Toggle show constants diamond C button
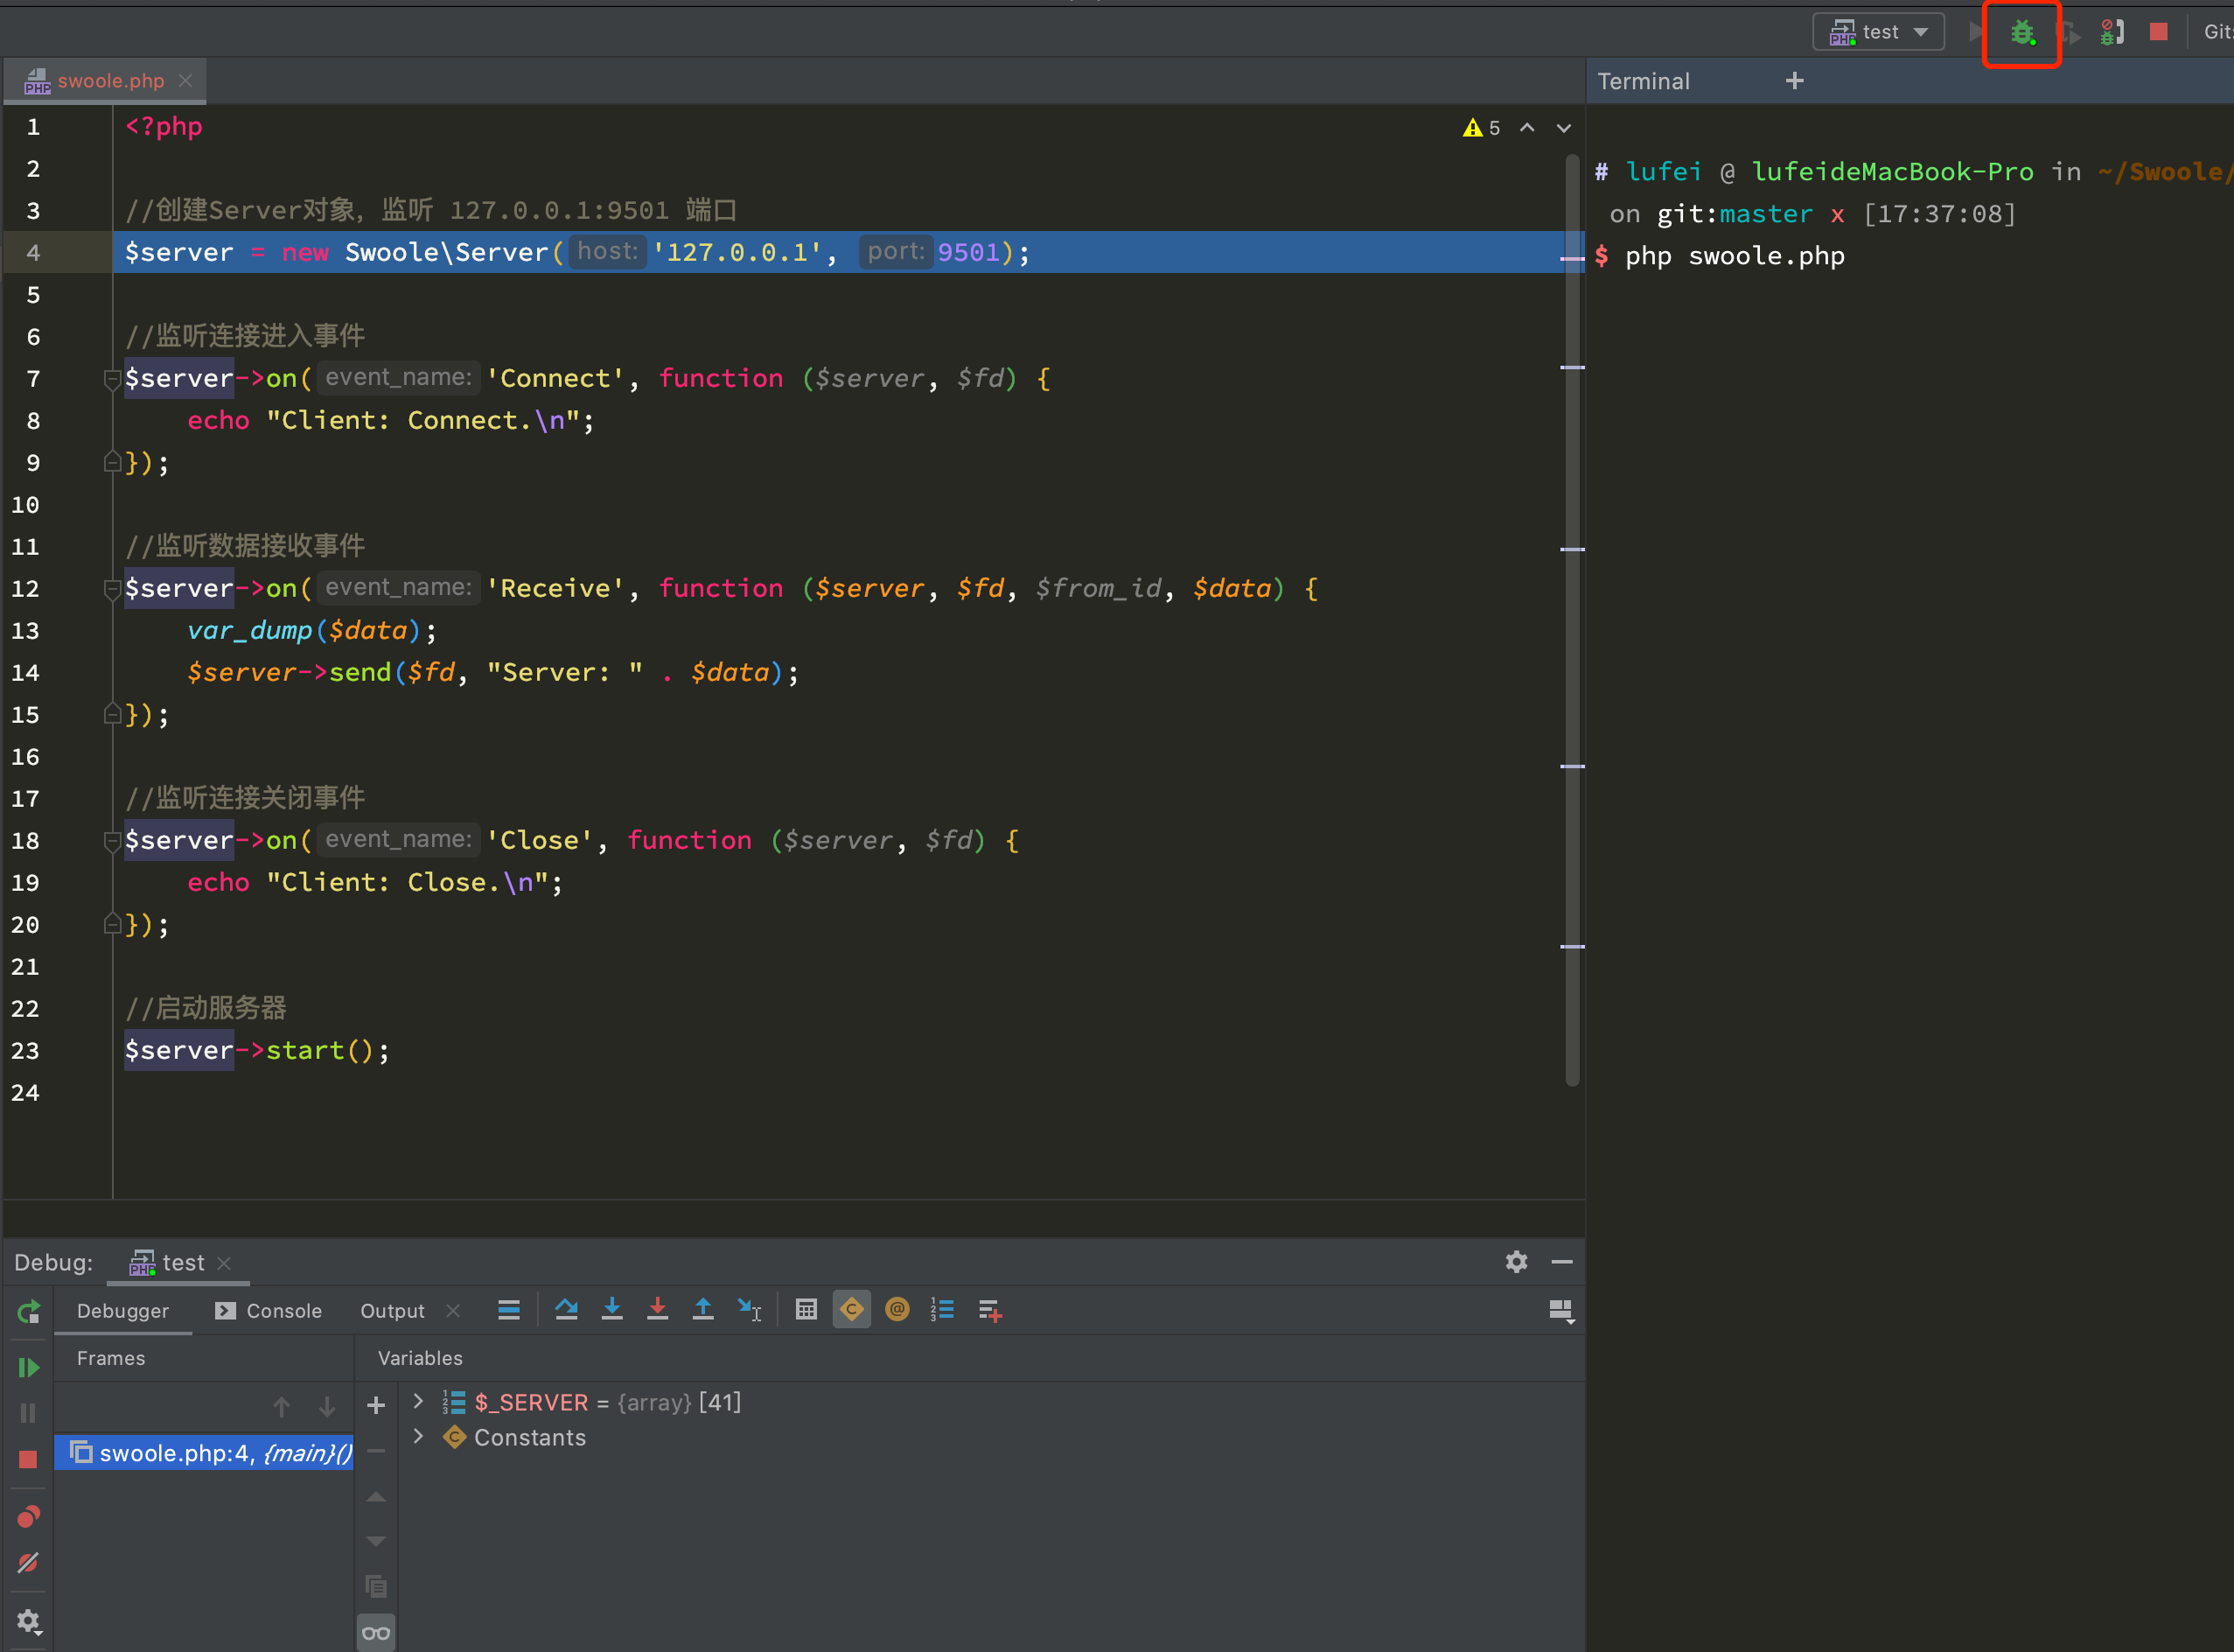This screenshot has width=2234, height=1652. point(852,1310)
